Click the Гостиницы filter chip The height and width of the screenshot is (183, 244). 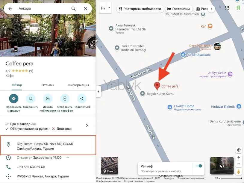(178, 9)
